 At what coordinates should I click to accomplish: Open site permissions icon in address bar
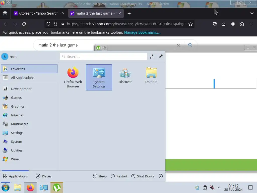[x=62, y=24]
